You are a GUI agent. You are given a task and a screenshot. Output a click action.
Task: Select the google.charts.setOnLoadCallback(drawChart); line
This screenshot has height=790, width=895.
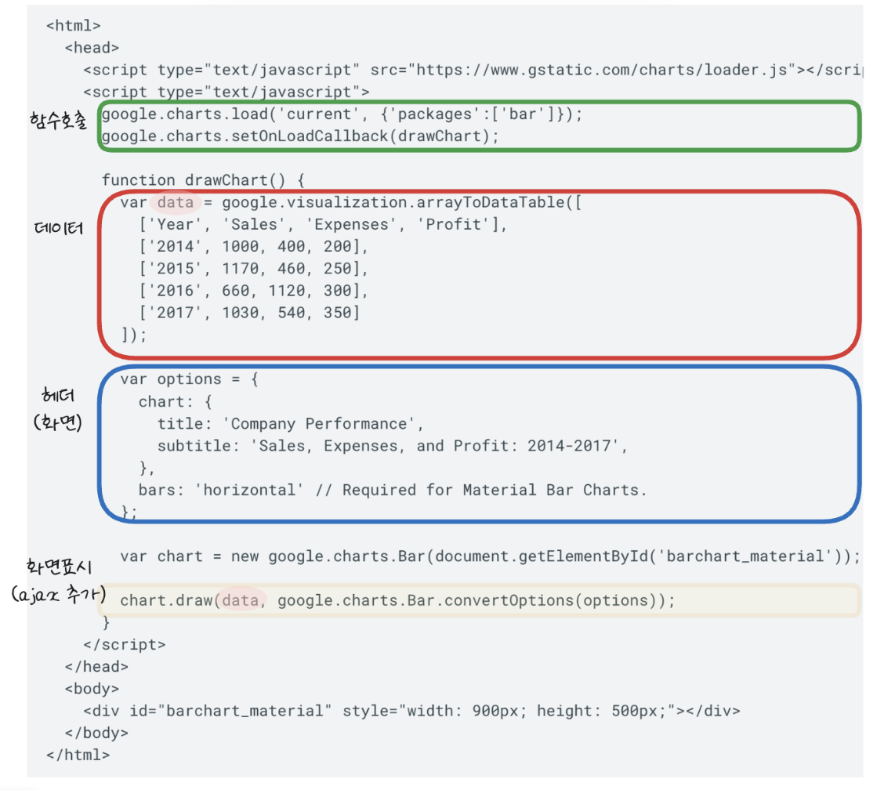(x=300, y=136)
